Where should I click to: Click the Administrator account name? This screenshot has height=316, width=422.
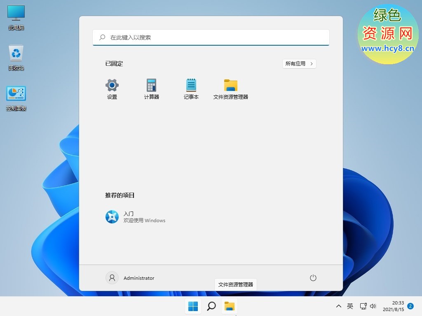click(139, 278)
